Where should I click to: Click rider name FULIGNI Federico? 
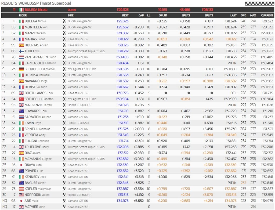pyautogui.click(x=37, y=141)
